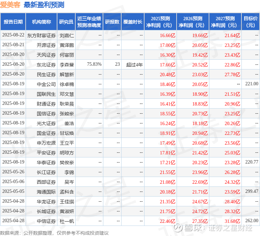Click the 262.00 target price

tap(252, 220)
